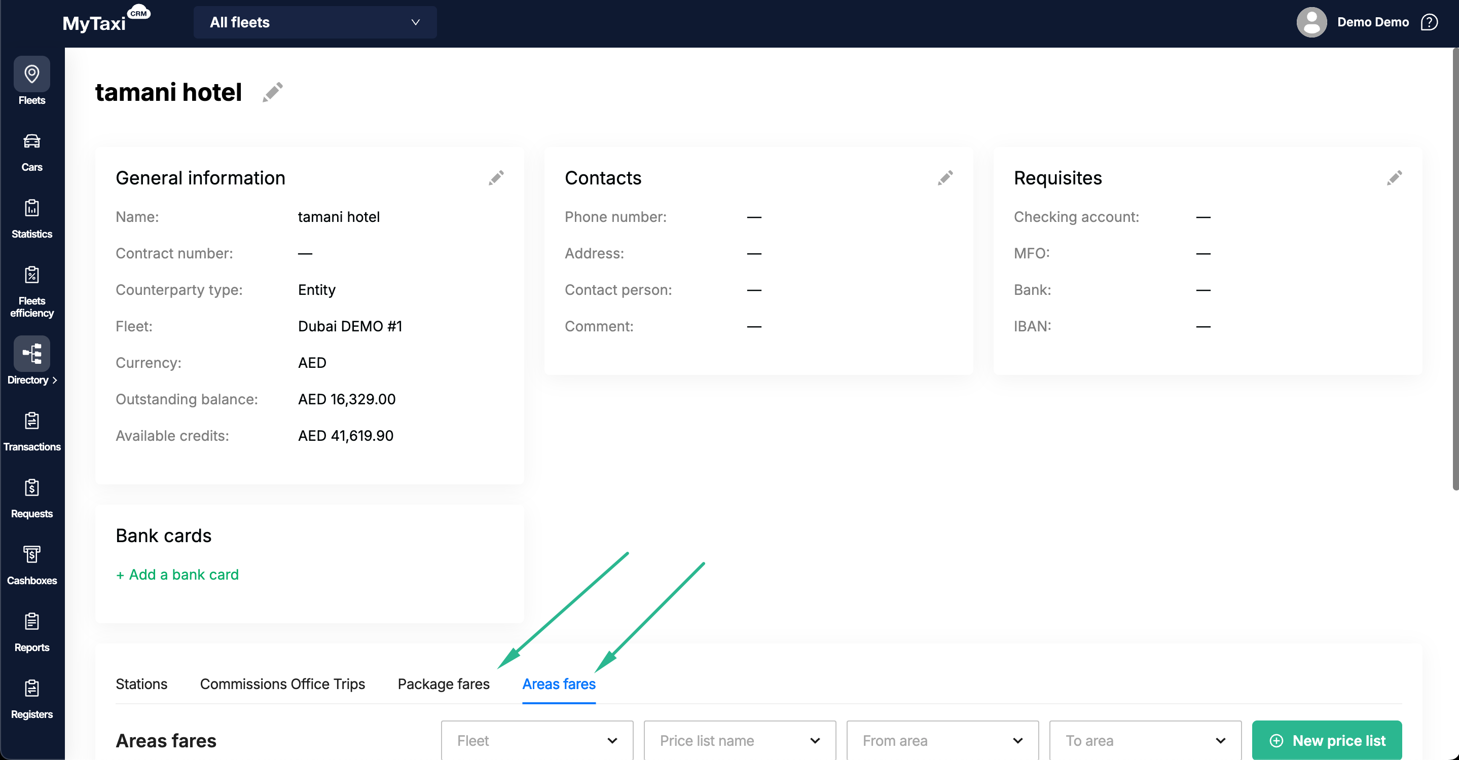Open the Cars sidebar icon
Screen dimensions: 1459x760
coord(32,141)
